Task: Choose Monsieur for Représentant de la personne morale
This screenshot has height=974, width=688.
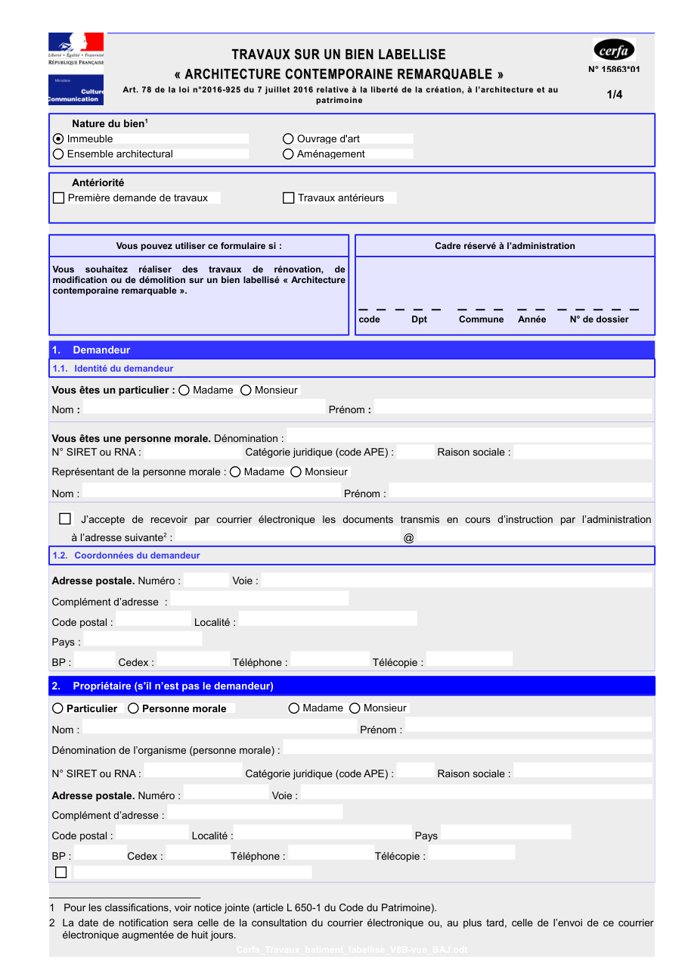Action: [296, 471]
